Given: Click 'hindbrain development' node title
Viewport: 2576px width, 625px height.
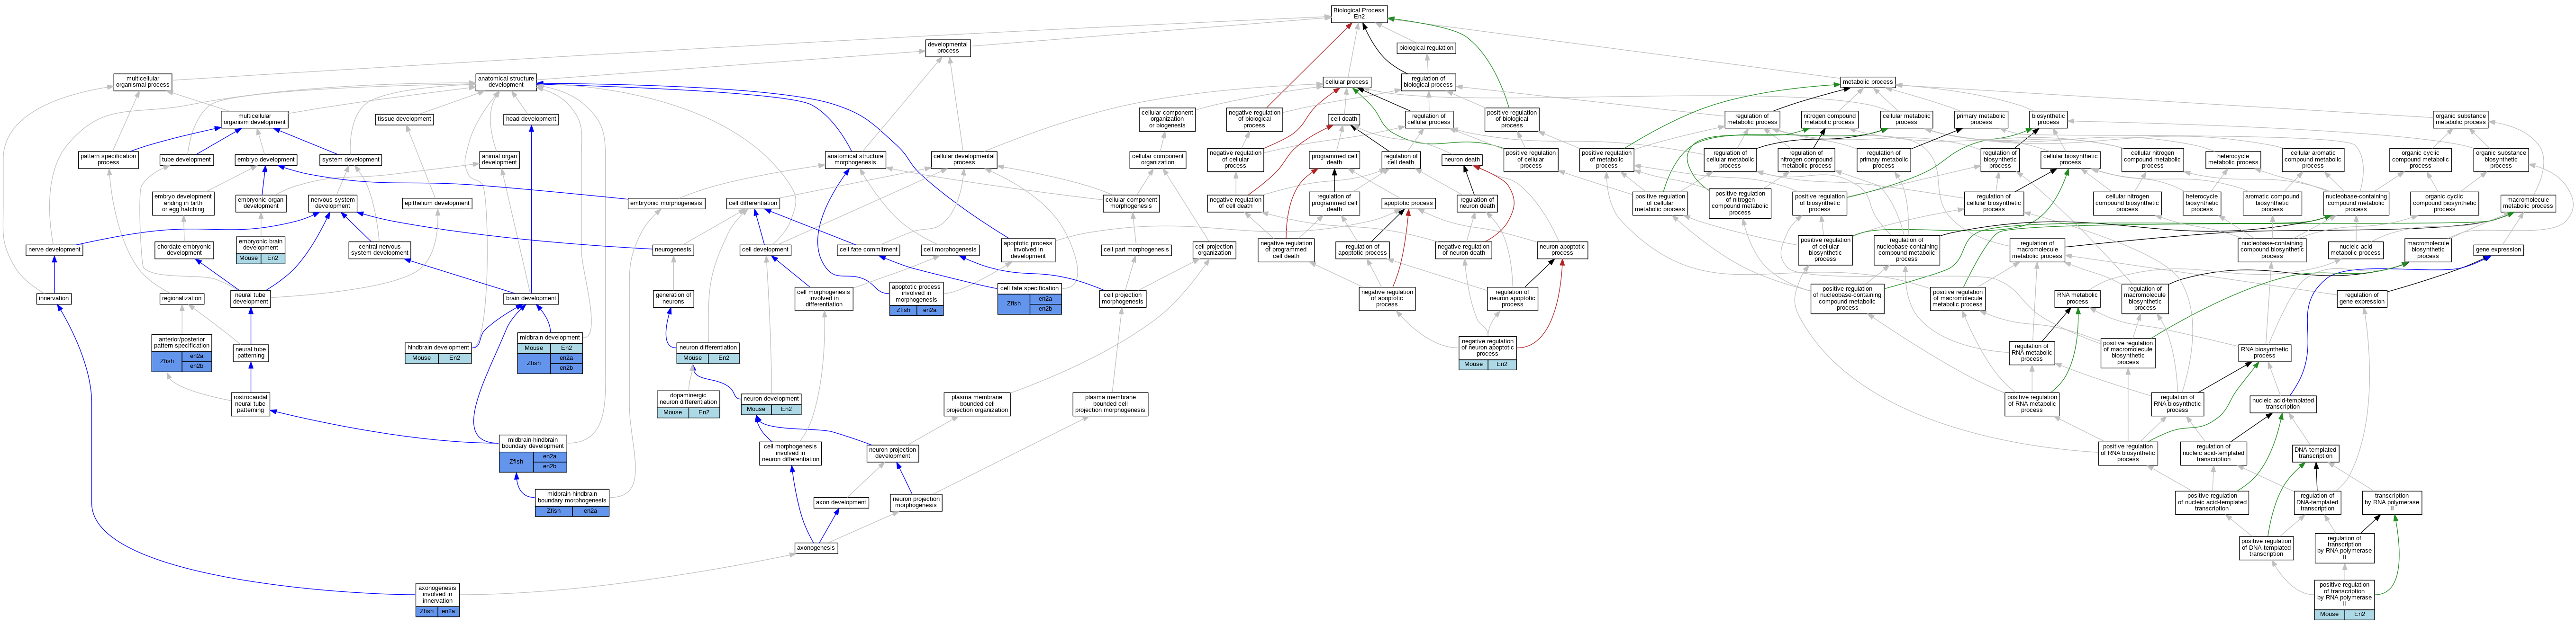Looking at the screenshot, I should point(438,348).
